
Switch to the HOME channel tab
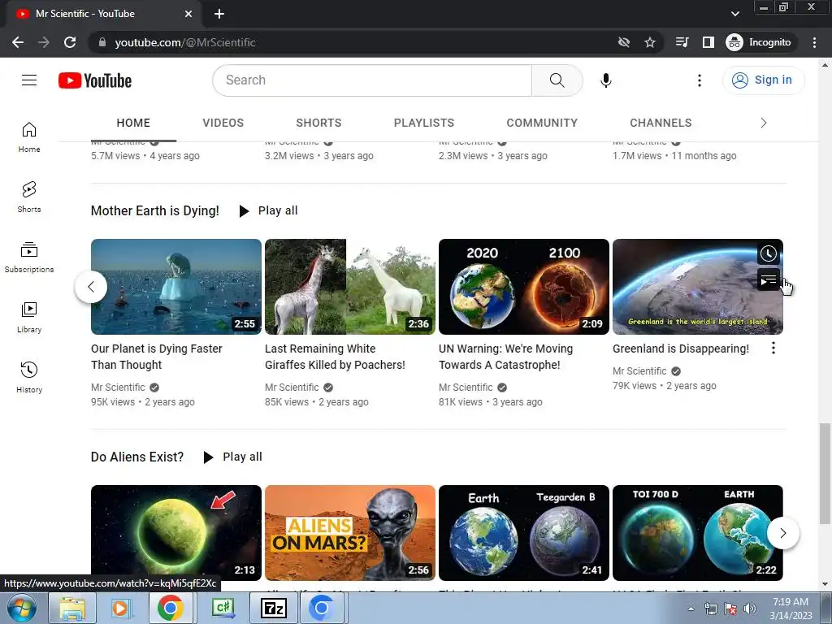[x=133, y=123]
